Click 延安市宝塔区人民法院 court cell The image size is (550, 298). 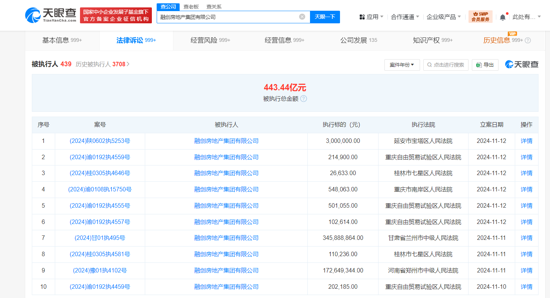pos(423,141)
